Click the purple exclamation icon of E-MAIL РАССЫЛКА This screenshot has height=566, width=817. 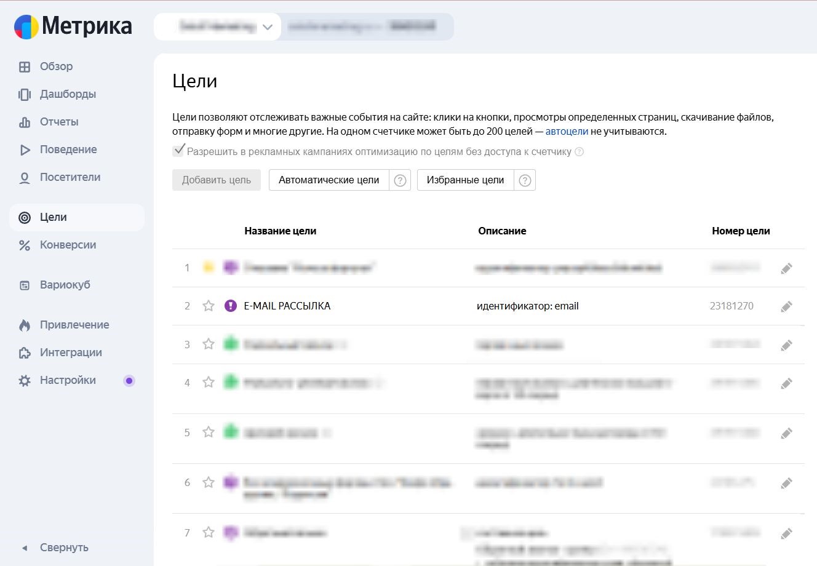tap(231, 306)
